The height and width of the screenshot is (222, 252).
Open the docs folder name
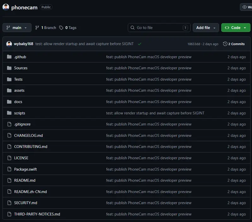[x=18, y=102]
